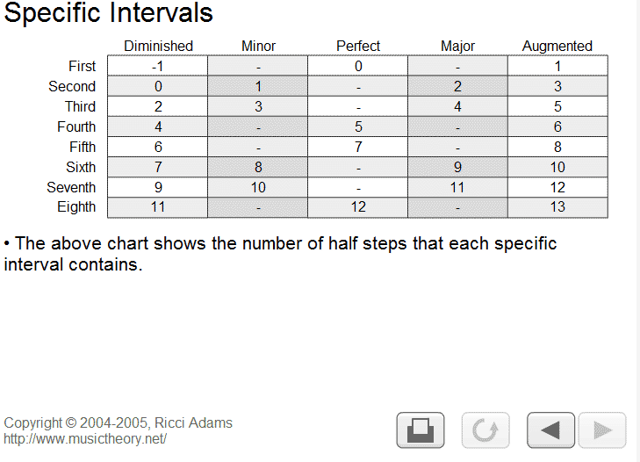Select the Augmented column header

pos(557,46)
